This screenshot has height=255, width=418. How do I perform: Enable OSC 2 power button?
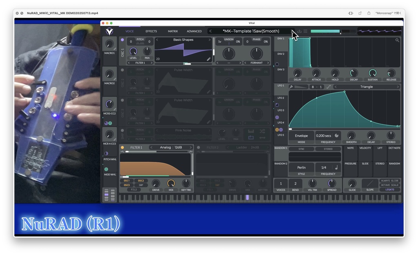click(122, 70)
